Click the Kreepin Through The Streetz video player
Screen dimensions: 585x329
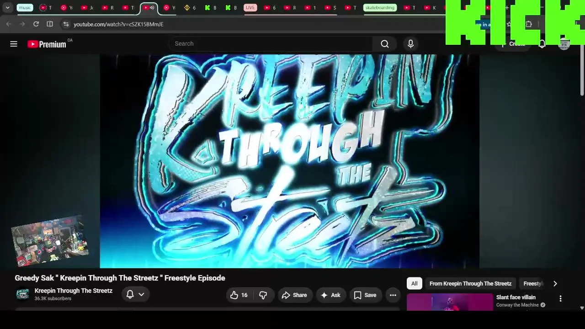tap(290, 161)
